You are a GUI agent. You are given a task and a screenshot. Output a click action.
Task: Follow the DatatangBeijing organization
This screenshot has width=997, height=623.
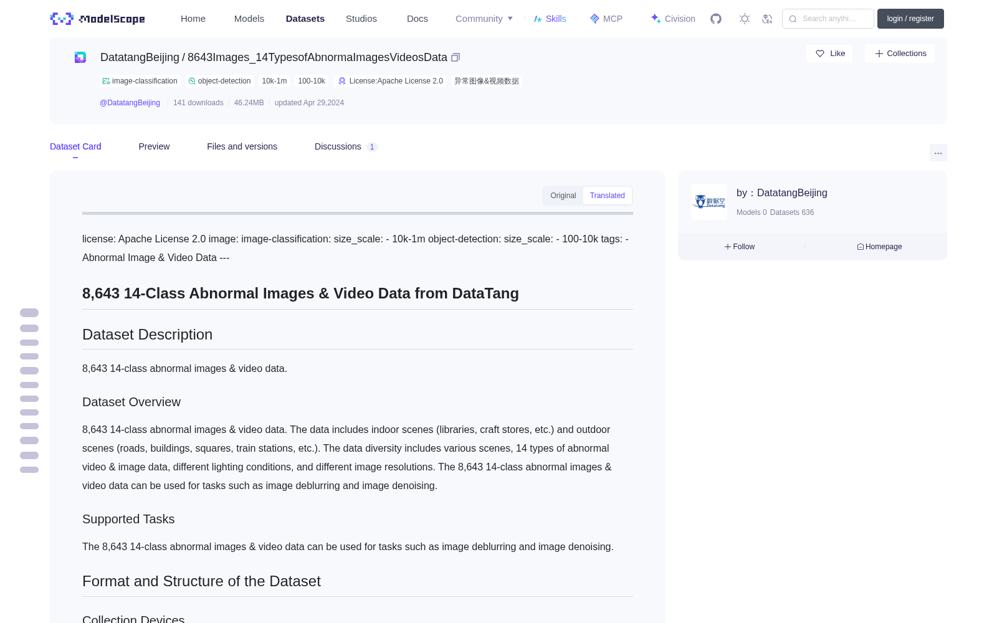coord(740,247)
